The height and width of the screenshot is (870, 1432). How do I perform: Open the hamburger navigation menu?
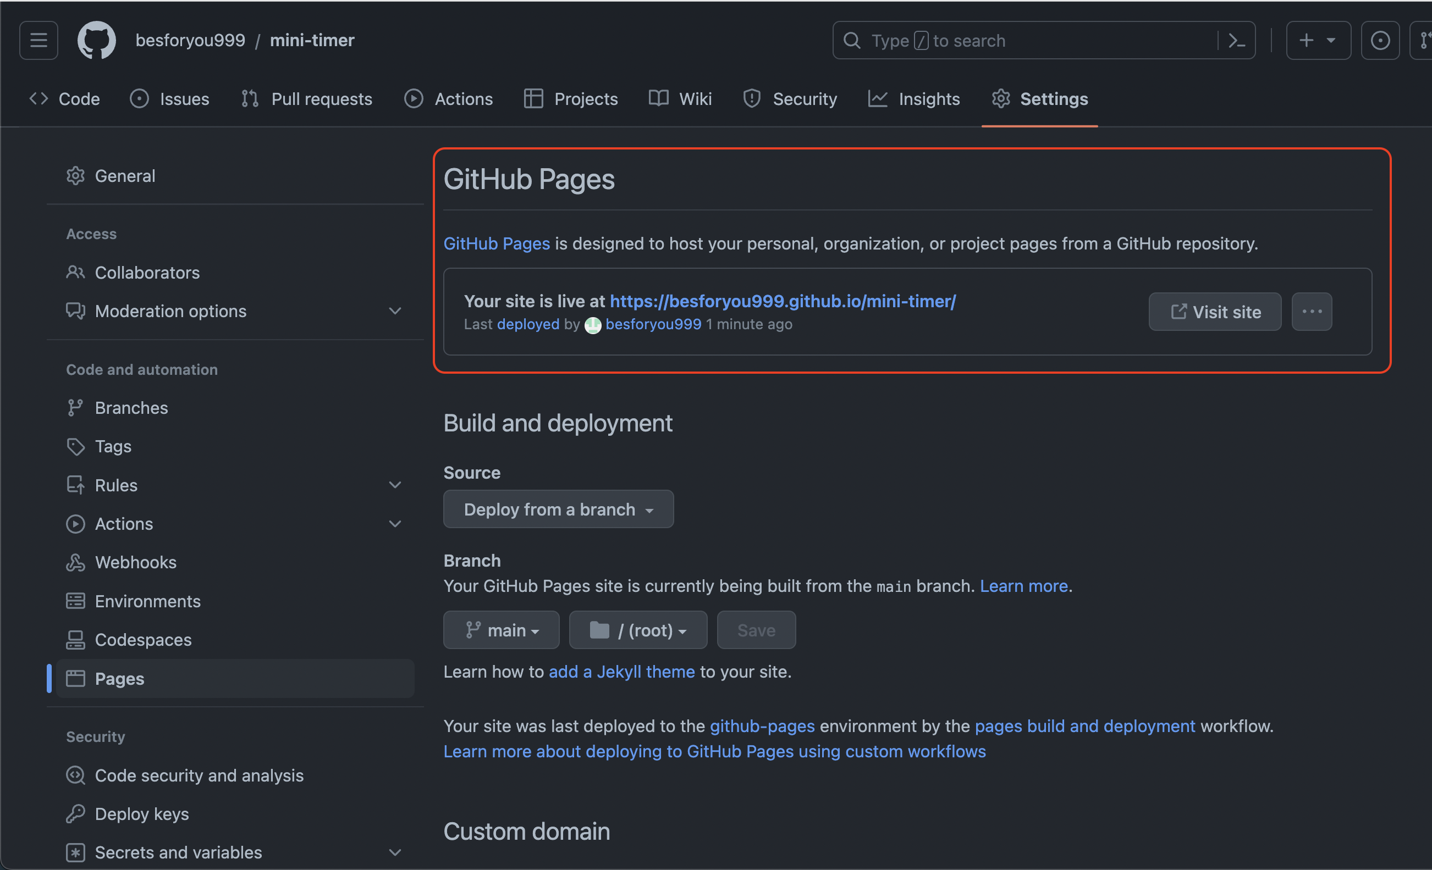pos(38,40)
